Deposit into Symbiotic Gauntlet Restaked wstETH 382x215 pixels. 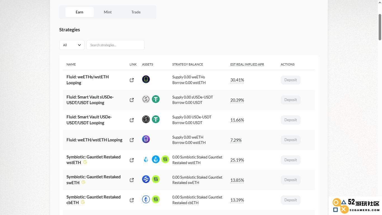[291, 160]
